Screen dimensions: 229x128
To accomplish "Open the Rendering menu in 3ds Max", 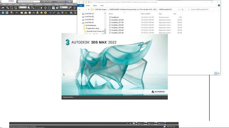I will (x=70, y=4).
